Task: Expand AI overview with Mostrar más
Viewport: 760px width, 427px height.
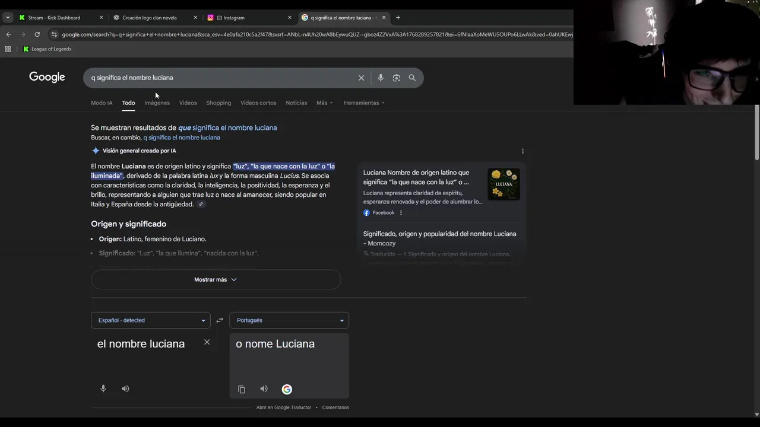Action: tap(216, 279)
